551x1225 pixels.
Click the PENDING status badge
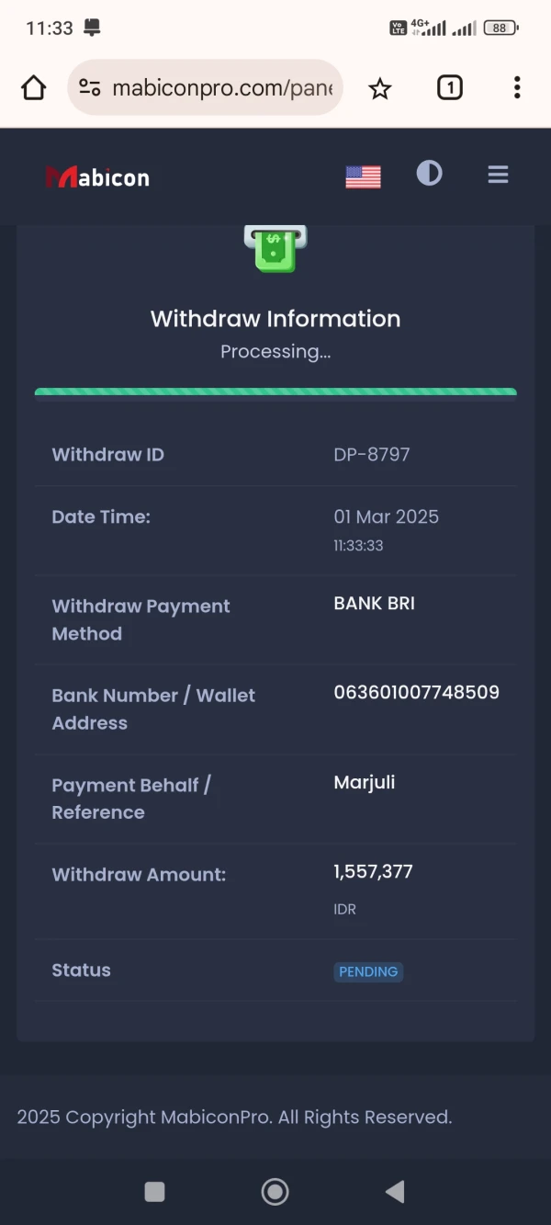point(368,971)
